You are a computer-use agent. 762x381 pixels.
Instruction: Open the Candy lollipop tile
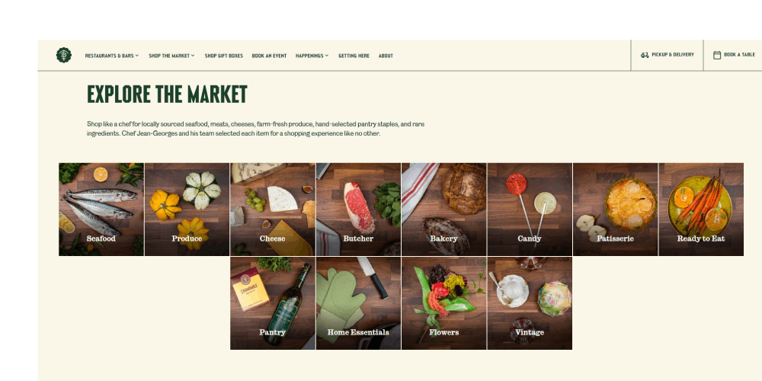coord(530,210)
